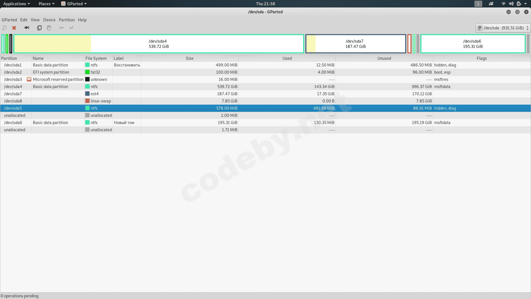Click the 170.12 GiB unused value

click(x=422, y=94)
